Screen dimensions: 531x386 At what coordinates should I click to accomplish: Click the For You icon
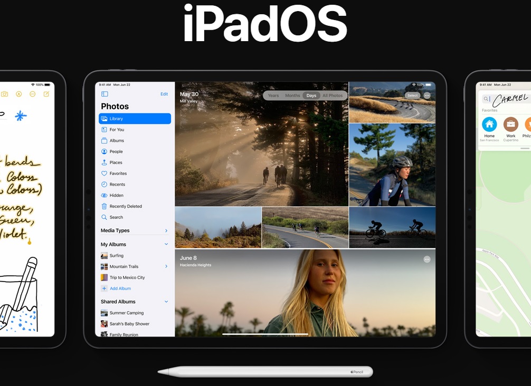[x=105, y=130]
